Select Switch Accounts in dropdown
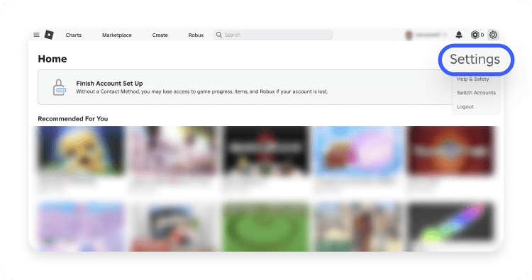The height and width of the screenshot is (280, 532). pyautogui.click(x=476, y=93)
